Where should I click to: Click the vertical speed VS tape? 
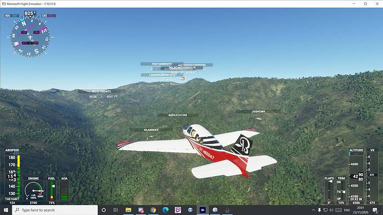pos(372,177)
